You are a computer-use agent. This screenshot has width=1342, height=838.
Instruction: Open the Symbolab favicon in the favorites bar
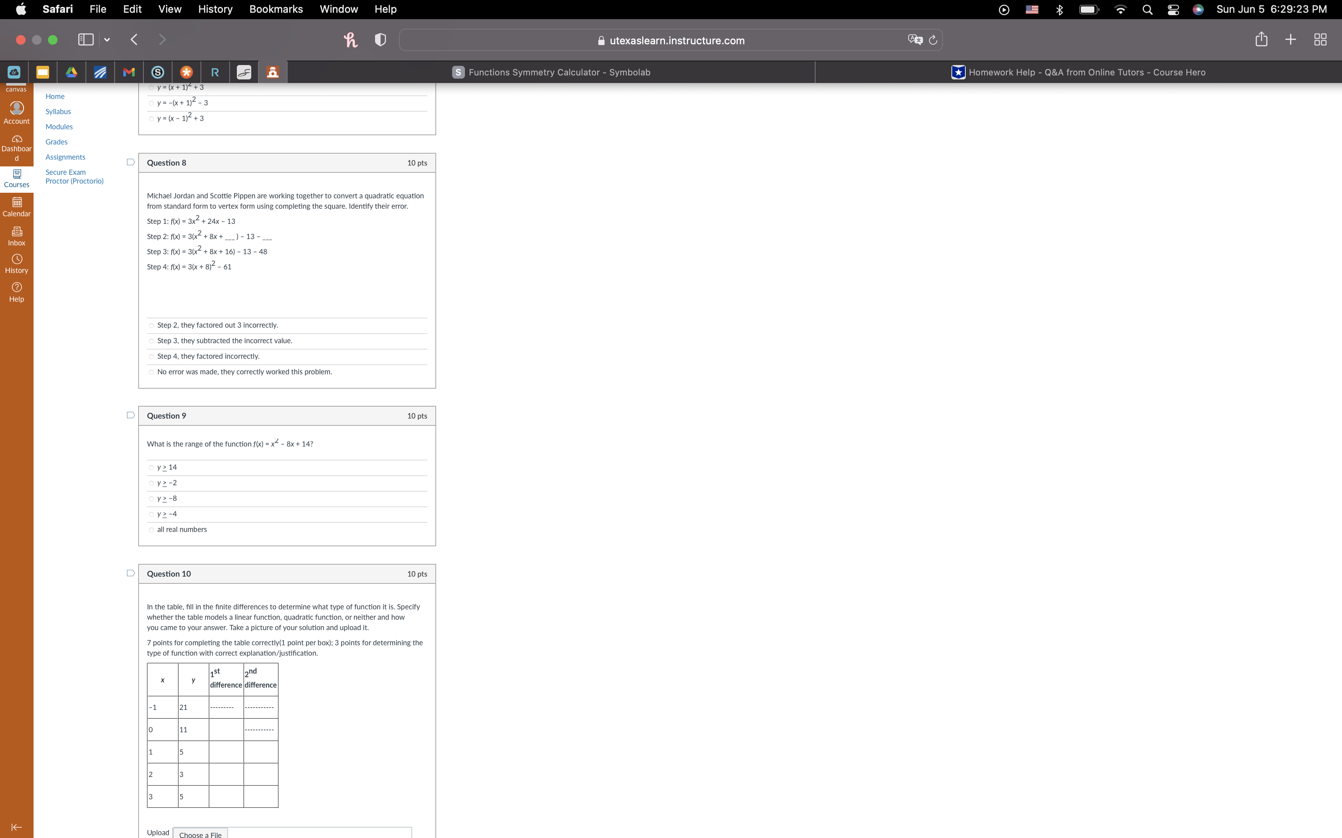point(157,72)
